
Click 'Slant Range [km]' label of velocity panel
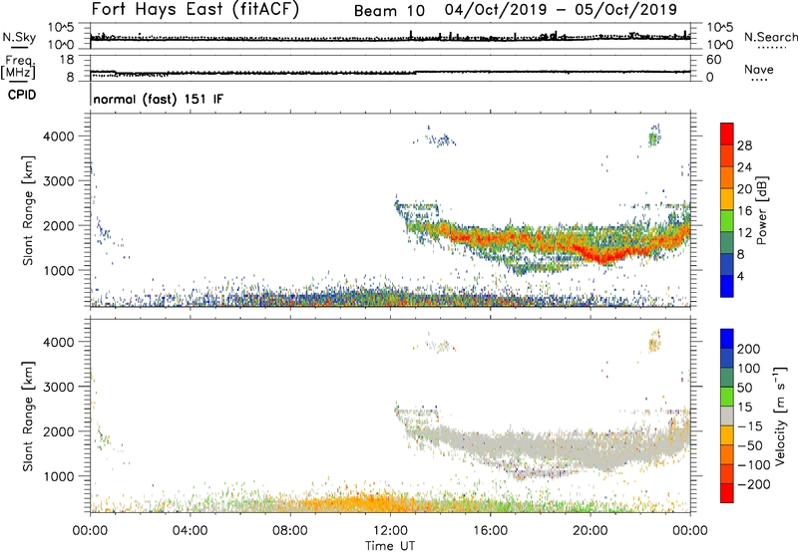click(28, 416)
